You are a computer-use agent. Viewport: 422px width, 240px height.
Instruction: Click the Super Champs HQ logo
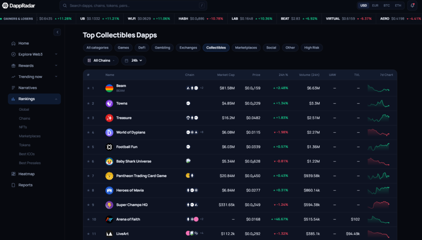point(109,205)
